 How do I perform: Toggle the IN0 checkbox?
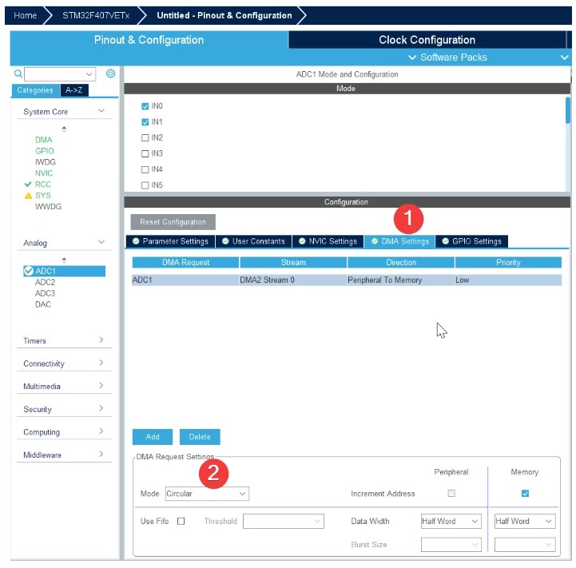click(145, 106)
